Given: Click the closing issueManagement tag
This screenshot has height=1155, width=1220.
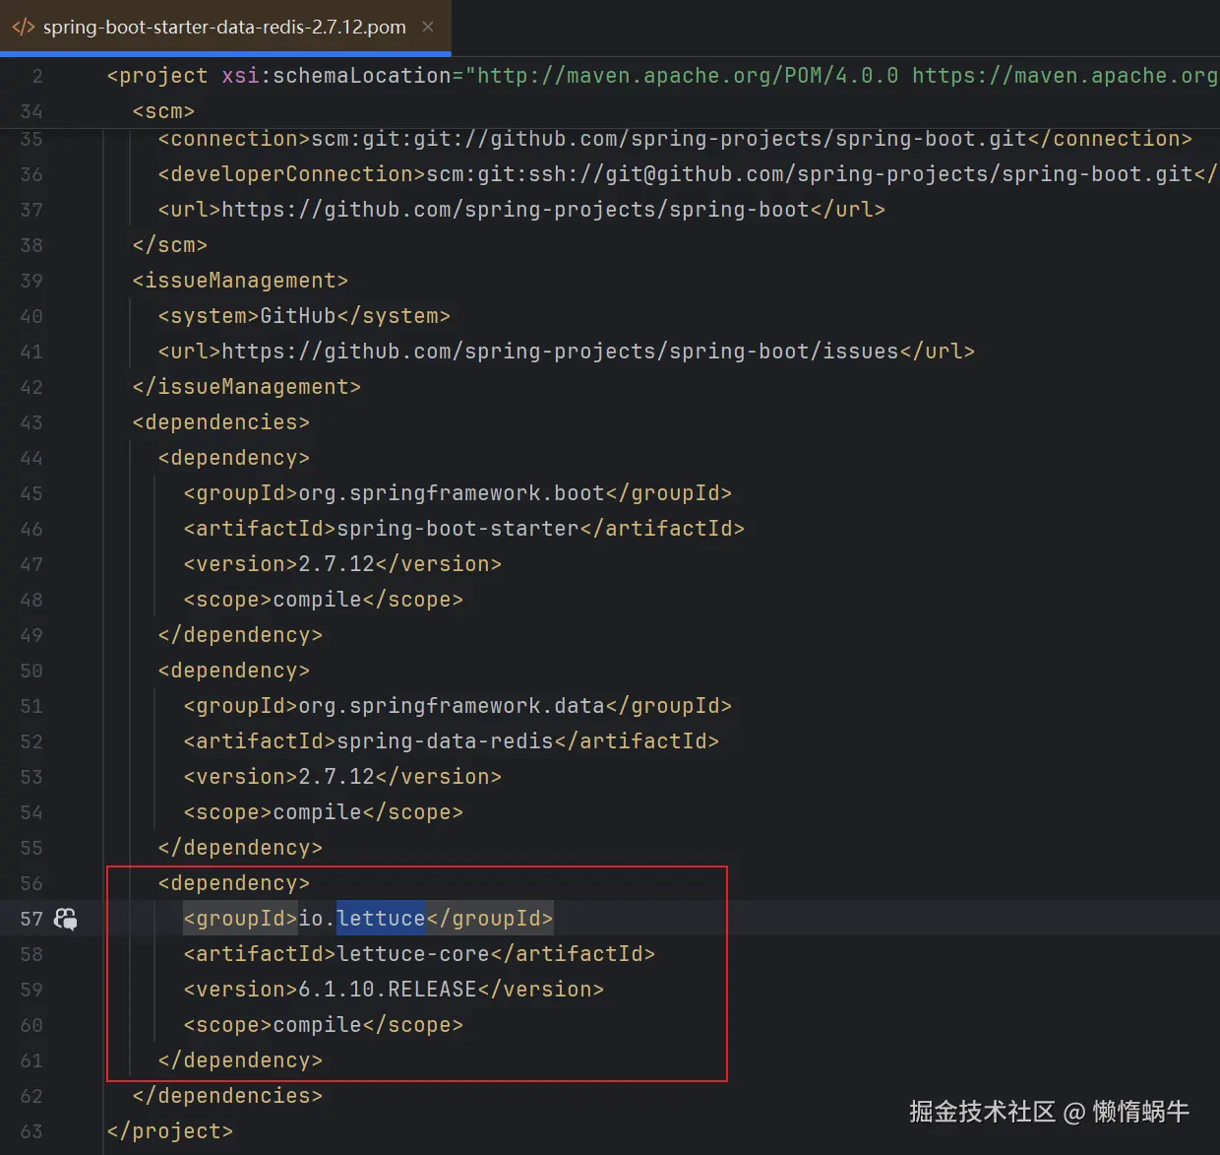Looking at the screenshot, I should coord(247,387).
